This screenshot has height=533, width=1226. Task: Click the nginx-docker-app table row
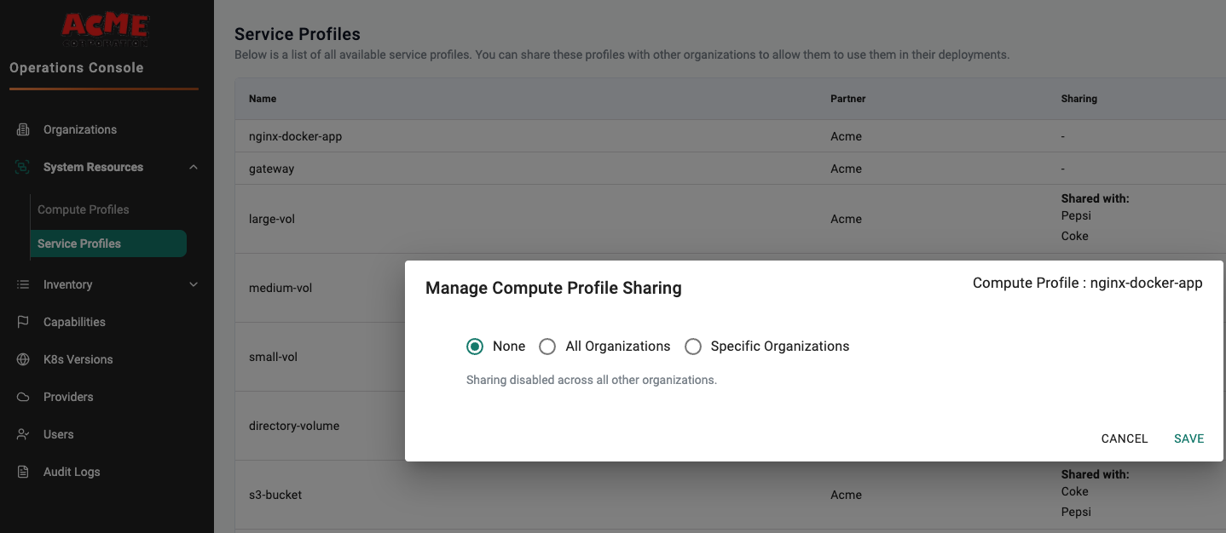(x=295, y=136)
